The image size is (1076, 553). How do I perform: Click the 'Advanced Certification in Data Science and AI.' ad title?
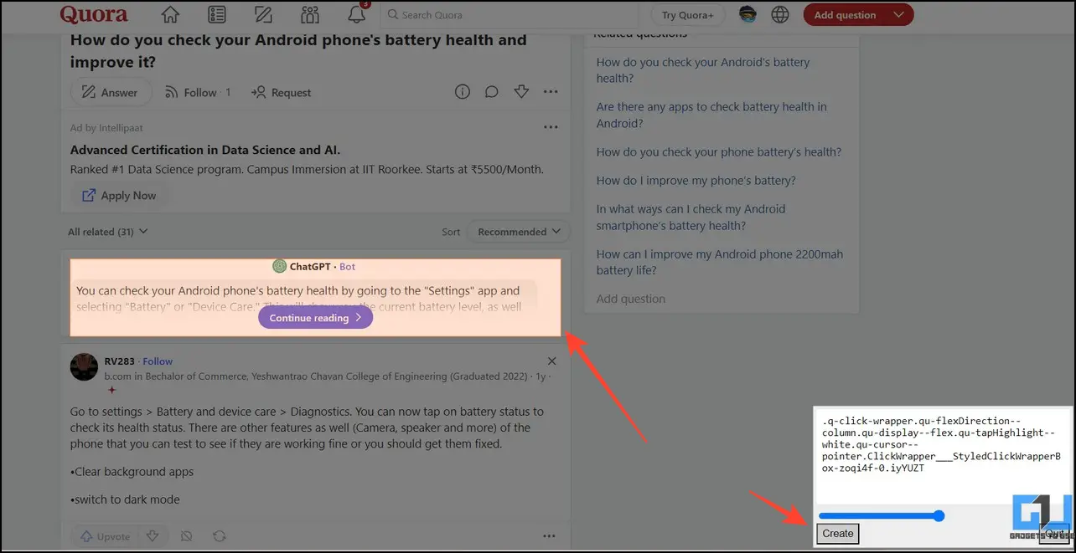pyautogui.click(x=205, y=150)
